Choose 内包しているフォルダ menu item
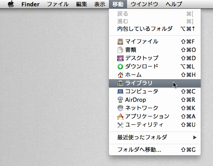 point(155,29)
